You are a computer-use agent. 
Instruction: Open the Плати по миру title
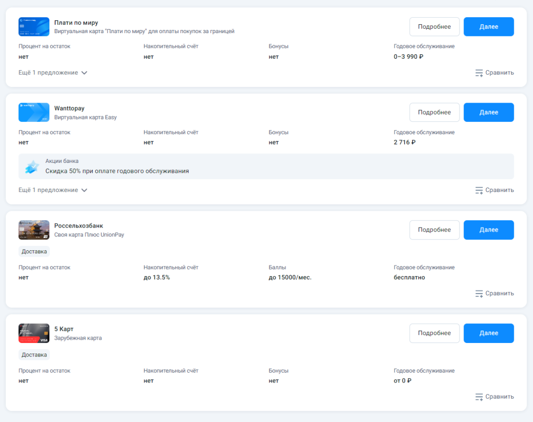click(x=76, y=22)
